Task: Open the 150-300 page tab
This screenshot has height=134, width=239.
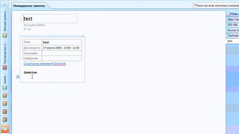Action: [x=232, y=25]
